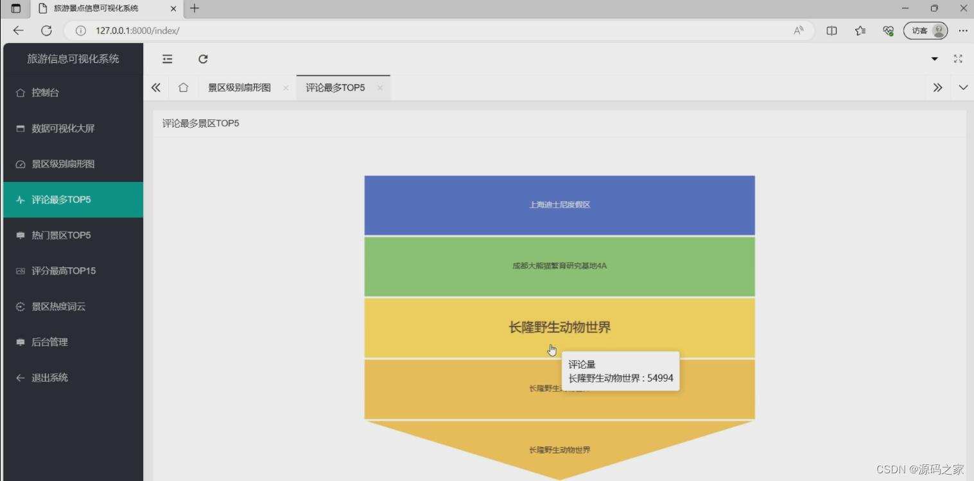
Task: Toggle fullscreen icon in header
Action: pos(958,59)
